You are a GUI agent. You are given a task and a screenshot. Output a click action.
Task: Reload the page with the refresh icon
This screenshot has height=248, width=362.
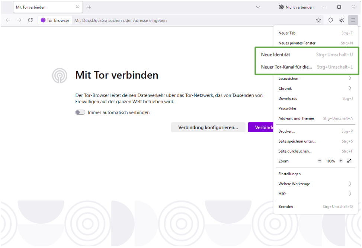coord(31,20)
